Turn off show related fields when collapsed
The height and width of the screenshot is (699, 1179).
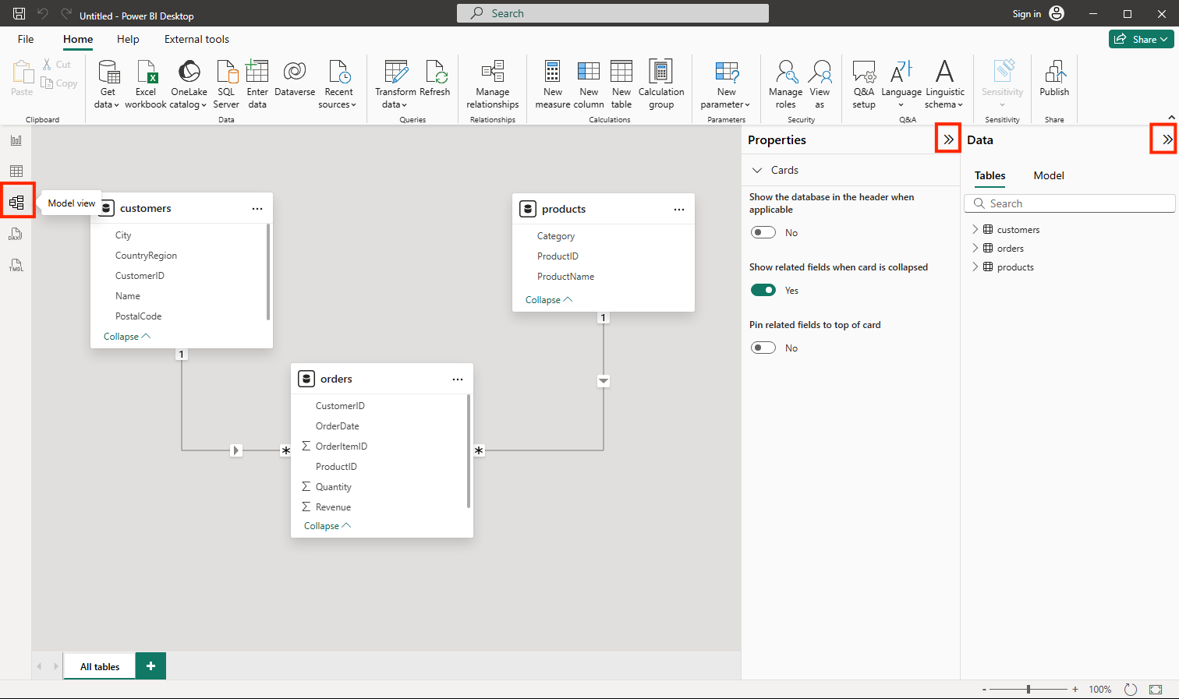point(763,290)
